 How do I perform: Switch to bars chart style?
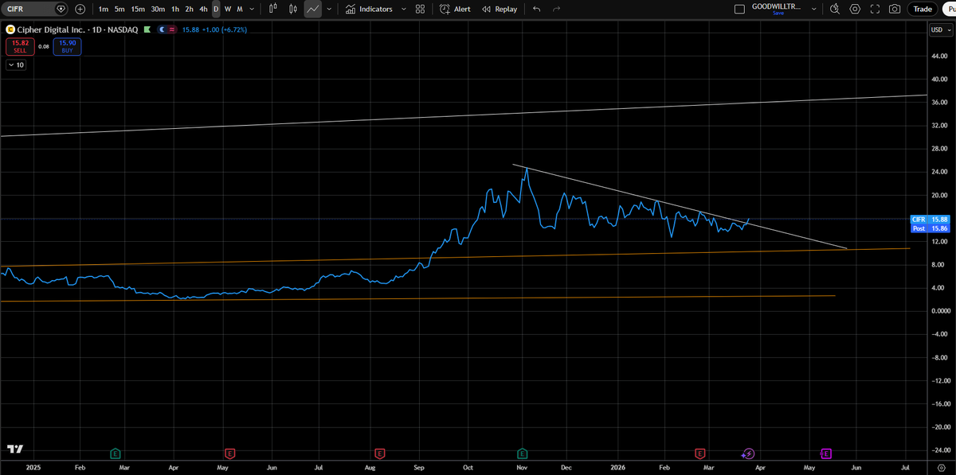tap(273, 9)
